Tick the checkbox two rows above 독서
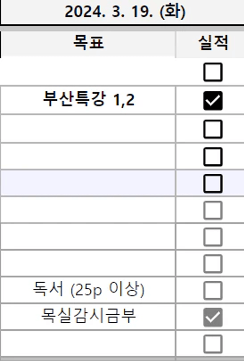244x361 pixels. [213, 237]
